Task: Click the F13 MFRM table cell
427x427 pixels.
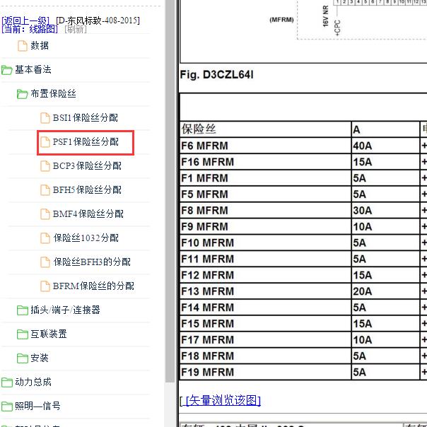Action: click(266, 291)
